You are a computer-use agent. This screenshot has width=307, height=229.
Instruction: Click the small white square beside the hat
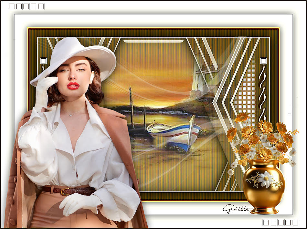[43, 61]
